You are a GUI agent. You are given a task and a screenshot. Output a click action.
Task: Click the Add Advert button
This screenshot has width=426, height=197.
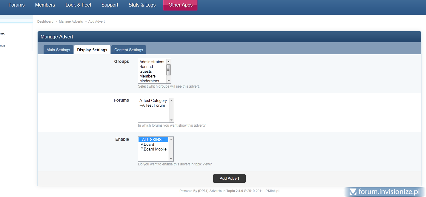click(x=229, y=179)
